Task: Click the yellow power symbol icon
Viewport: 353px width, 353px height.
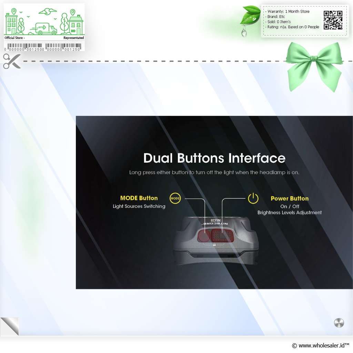Action: [x=253, y=198]
